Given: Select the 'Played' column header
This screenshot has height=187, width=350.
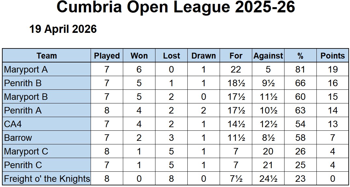Looking at the screenshot, I should [x=107, y=56].
